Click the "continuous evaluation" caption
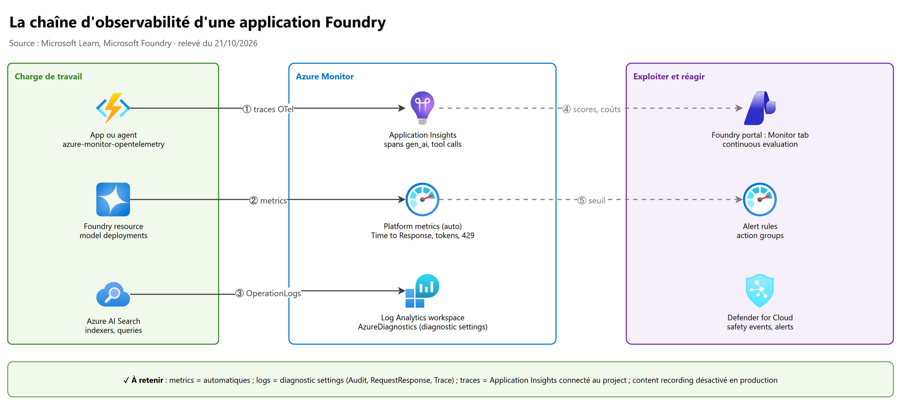Image resolution: width=903 pixels, height=406 pixels. pos(760,144)
